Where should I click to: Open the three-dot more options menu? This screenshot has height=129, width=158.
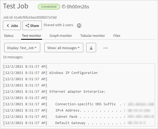(106, 48)
